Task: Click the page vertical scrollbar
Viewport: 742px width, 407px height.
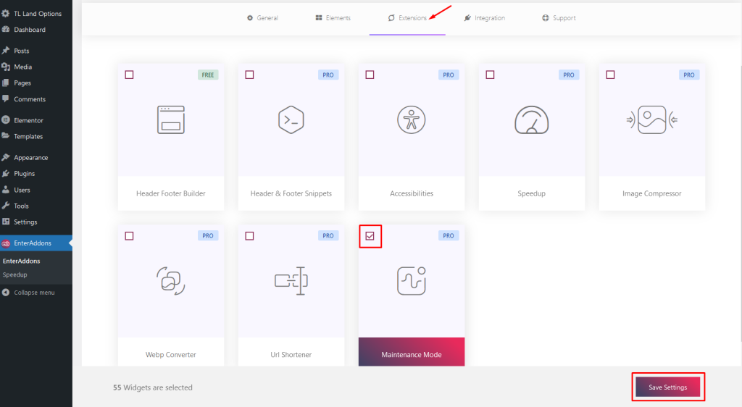Action: [741, 204]
